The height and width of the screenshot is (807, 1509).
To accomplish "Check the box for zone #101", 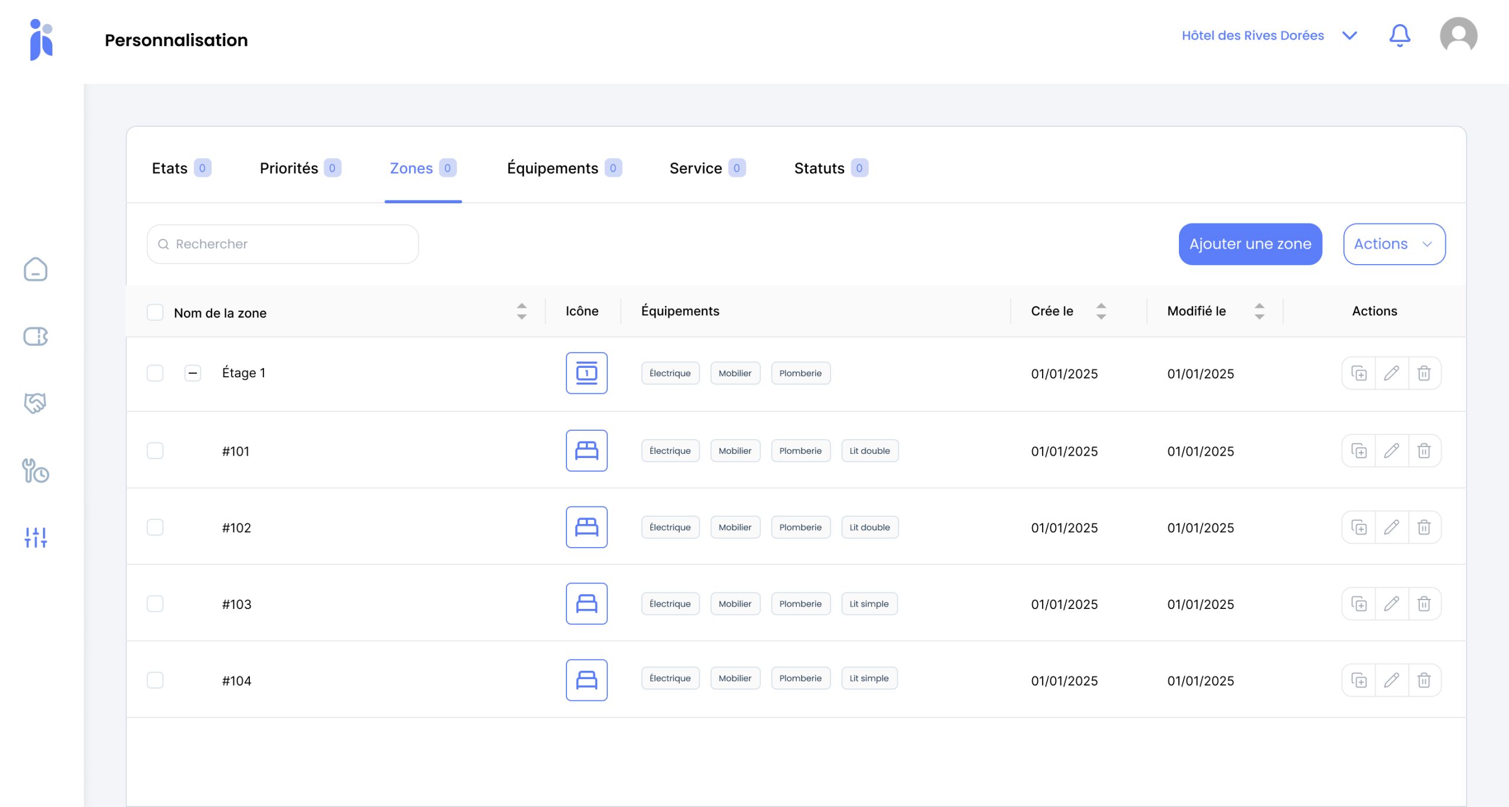I will pos(155,451).
